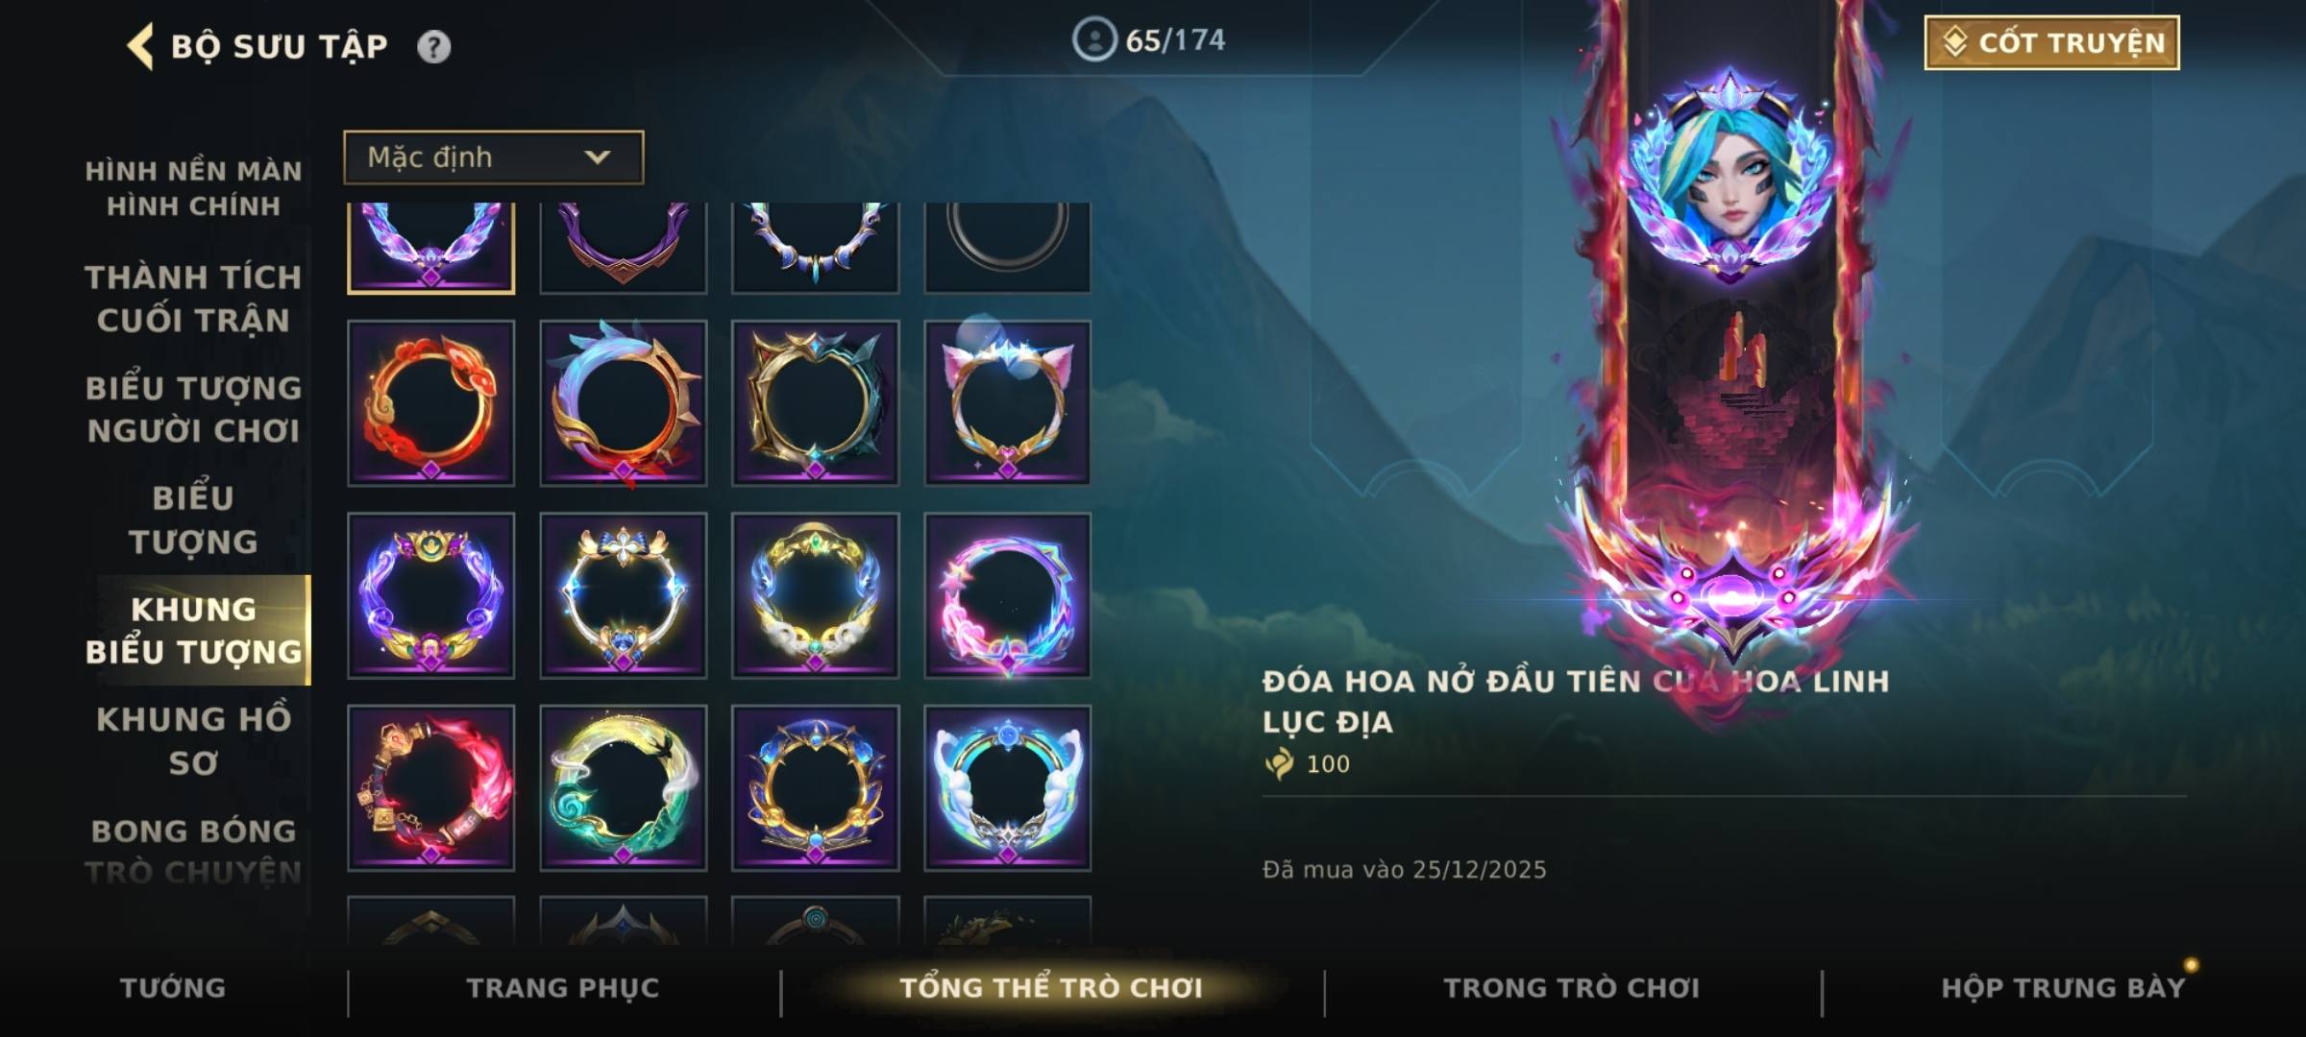Open the question mark help icon
Screen dimensions: 2306x1037
pyautogui.click(x=433, y=46)
